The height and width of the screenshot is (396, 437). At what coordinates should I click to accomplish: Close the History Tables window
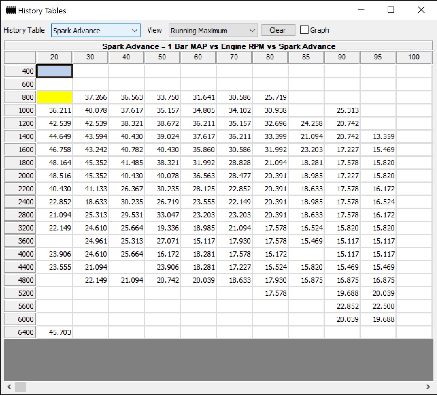[421, 10]
